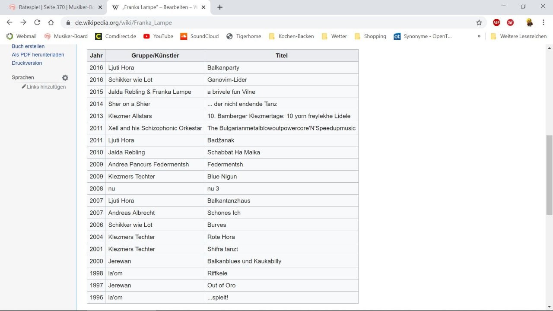Open the ABP Adblock extension icon
This screenshot has width=553, height=311.
[496, 22]
